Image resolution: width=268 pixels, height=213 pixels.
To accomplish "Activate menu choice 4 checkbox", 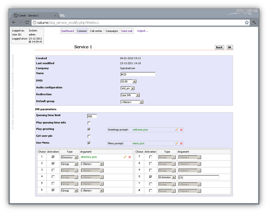I will pyautogui.click(x=53, y=177).
